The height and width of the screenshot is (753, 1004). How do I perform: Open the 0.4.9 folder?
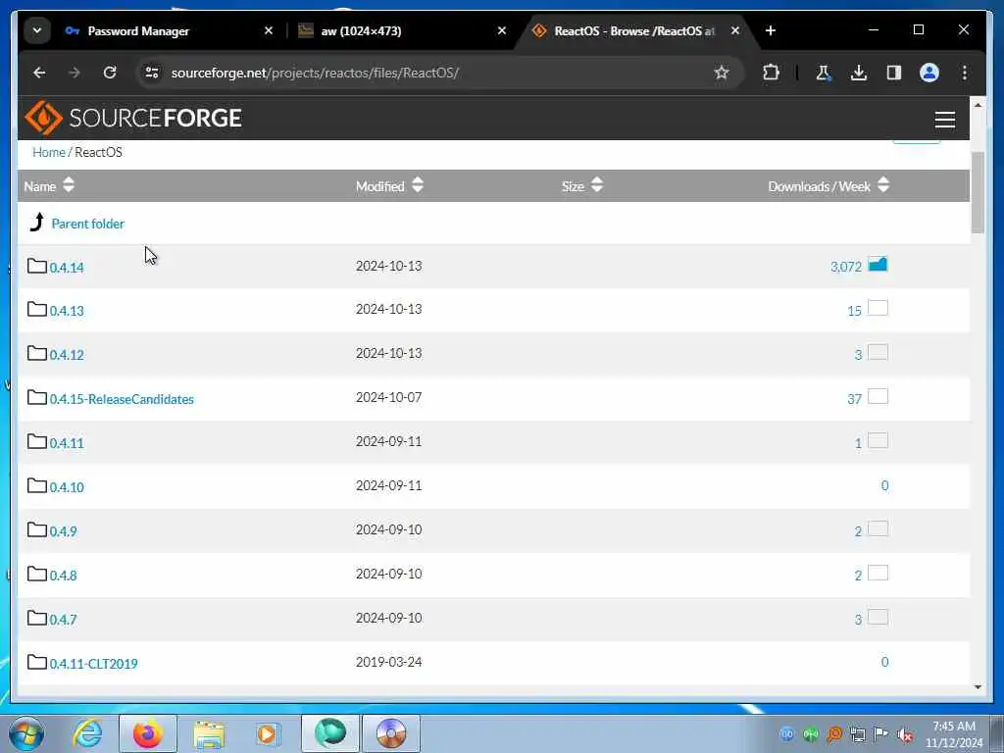pos(64,531)
